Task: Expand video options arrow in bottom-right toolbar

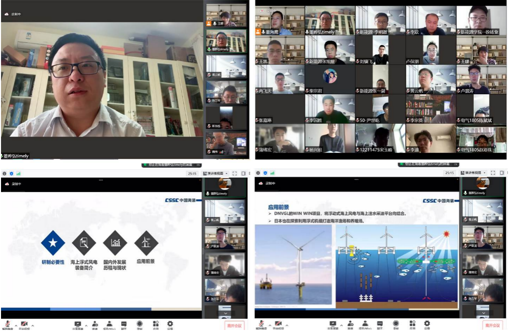Action: (x=288, y=325)
